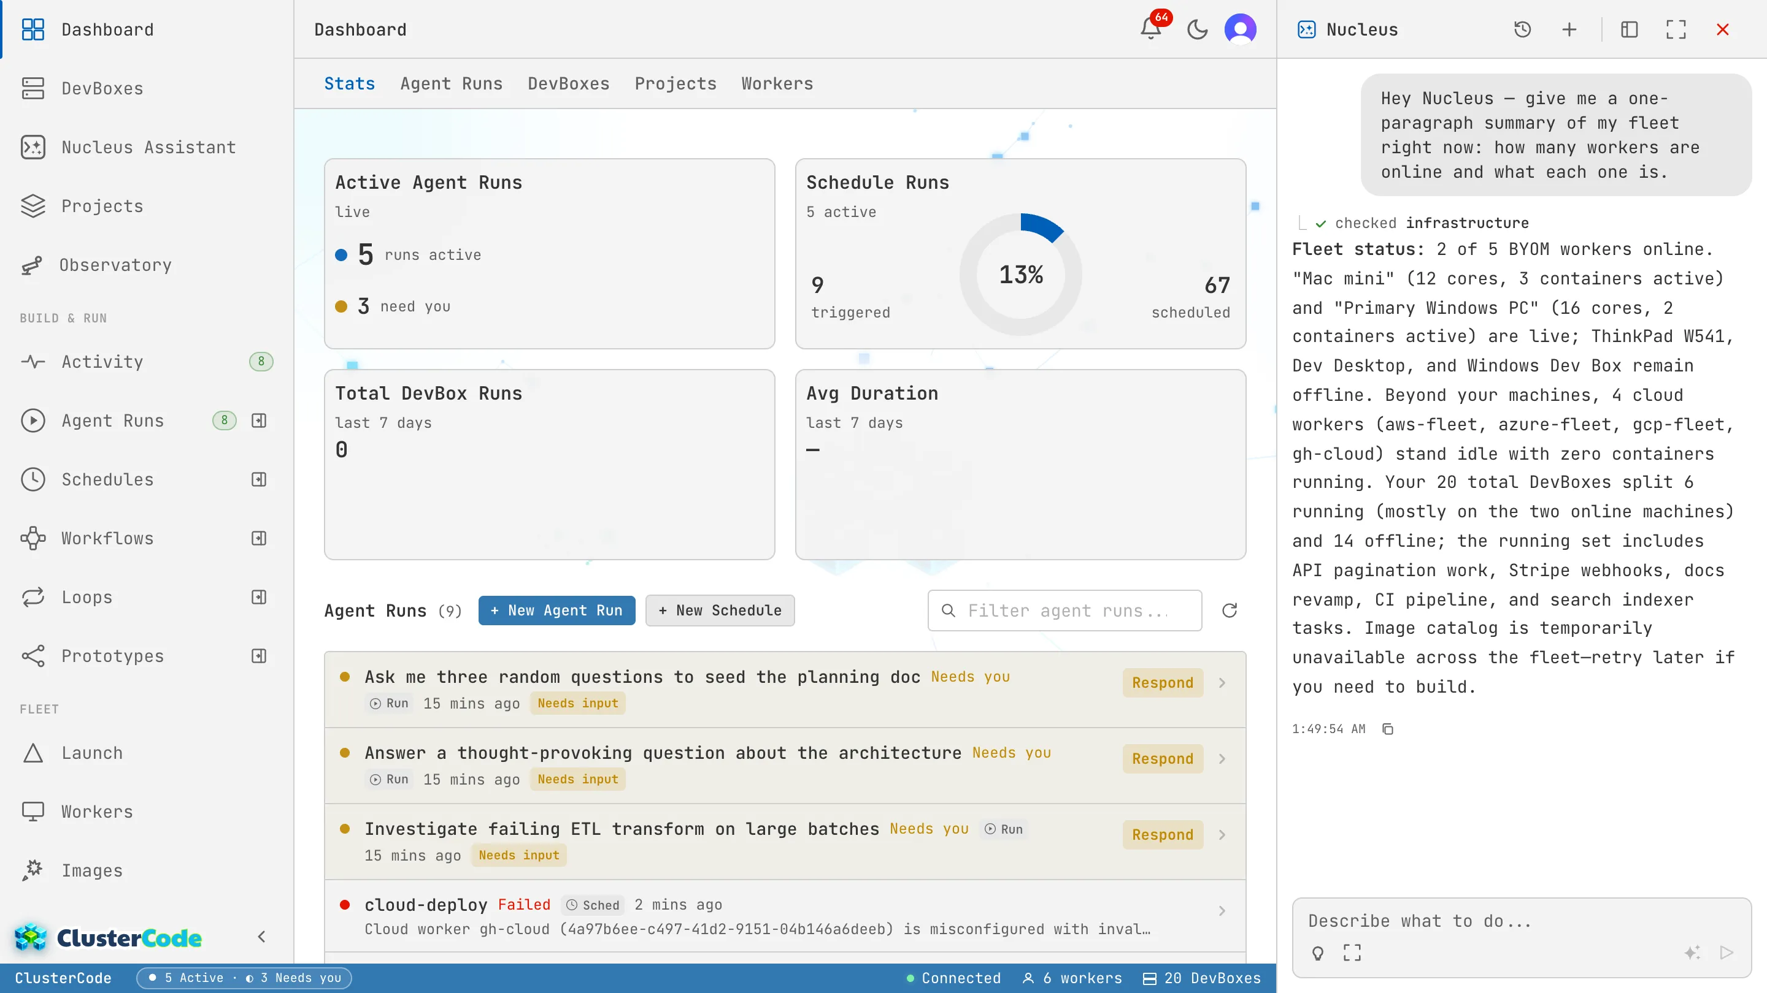Image resolution: width=1767 pixels, height=993 pixels.
Task: Expand the planning doc run row chevron
Action: pos(1222,683)
